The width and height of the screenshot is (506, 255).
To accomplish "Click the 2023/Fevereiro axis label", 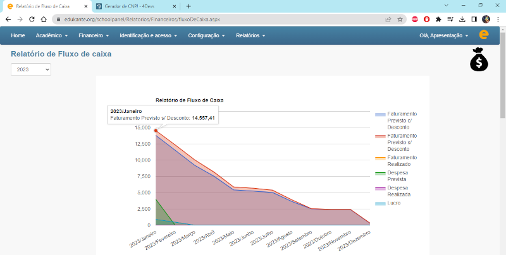I will point(161,240).
